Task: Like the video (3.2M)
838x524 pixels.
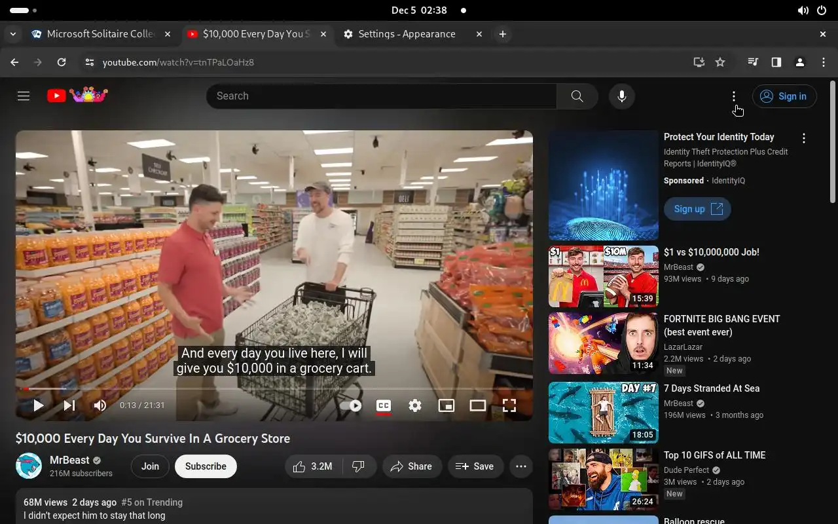Action: pyautogui.click(x=313, y=466)
